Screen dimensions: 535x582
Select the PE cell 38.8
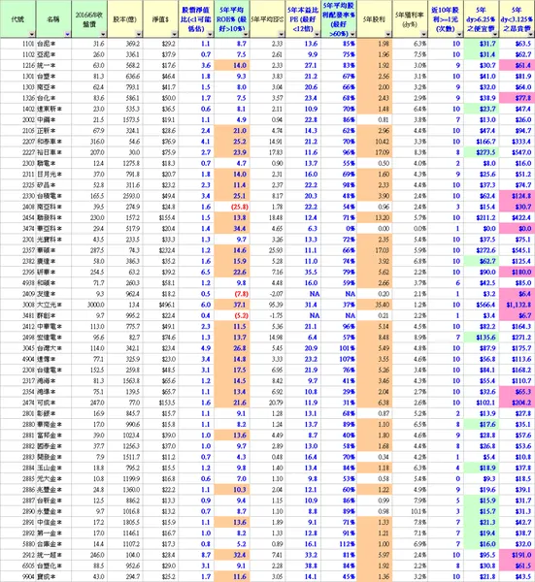click(303, 566)
